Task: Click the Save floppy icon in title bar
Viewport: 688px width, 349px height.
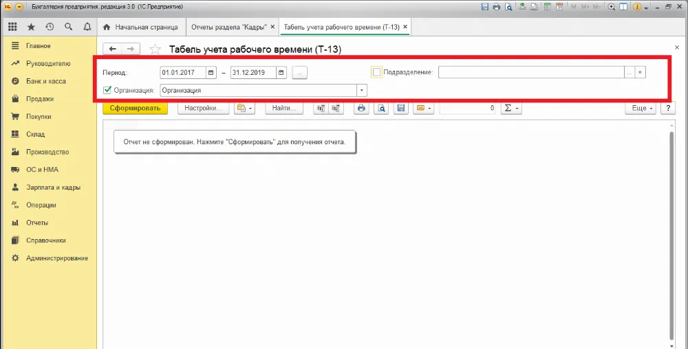Action: point(485,7)
